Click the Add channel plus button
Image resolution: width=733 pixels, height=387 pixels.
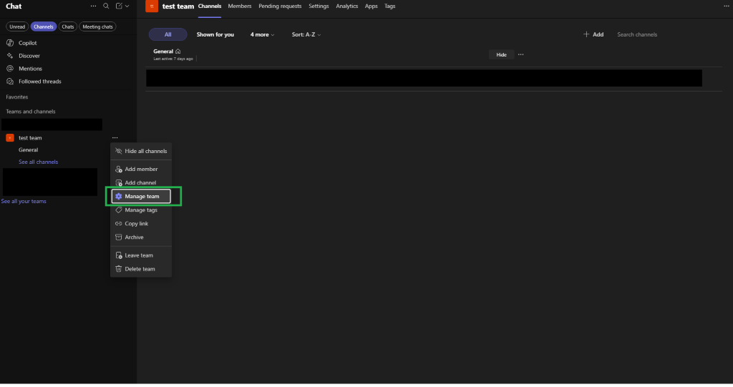593,34
